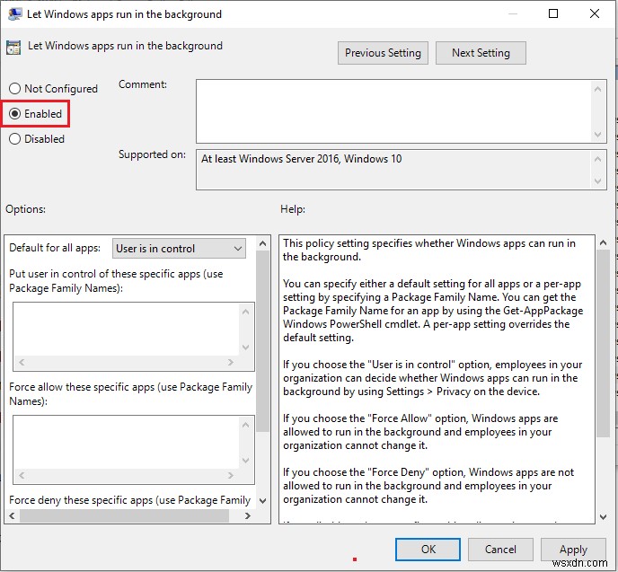Click Help pane vertical scrollbar thumb
The width and height of the screenshot is (618, 572).
603,343
